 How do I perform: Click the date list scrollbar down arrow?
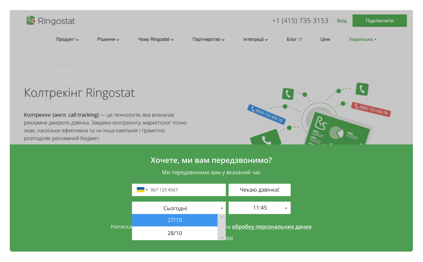222,238
